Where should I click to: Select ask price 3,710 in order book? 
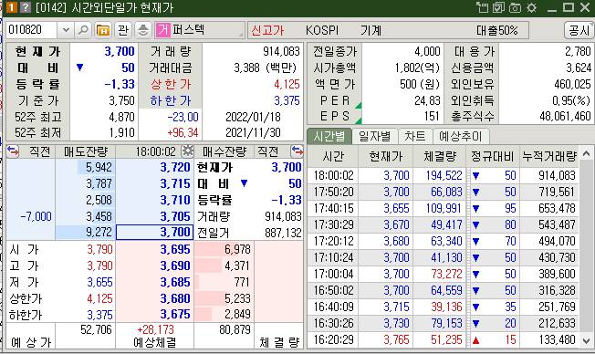[155, 200]
